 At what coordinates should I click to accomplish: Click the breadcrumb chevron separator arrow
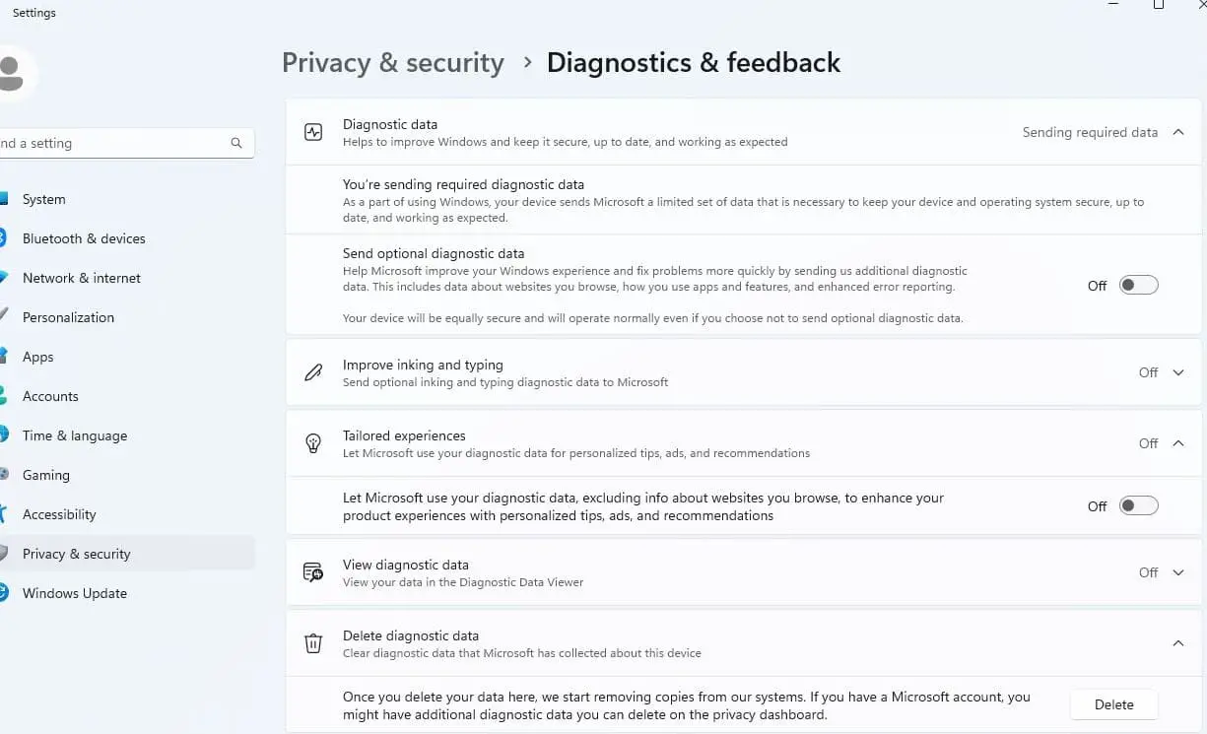pos(527,63)
